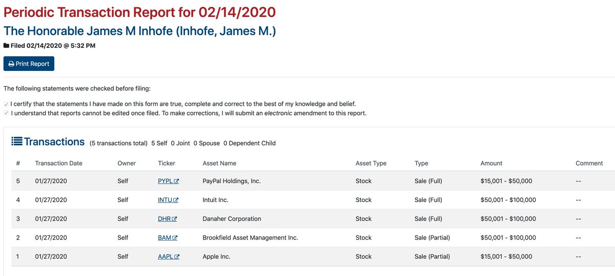The image size is (615, 276).
Task: Click the folder icon beside Filed date
Action: [x=6, y=46]
